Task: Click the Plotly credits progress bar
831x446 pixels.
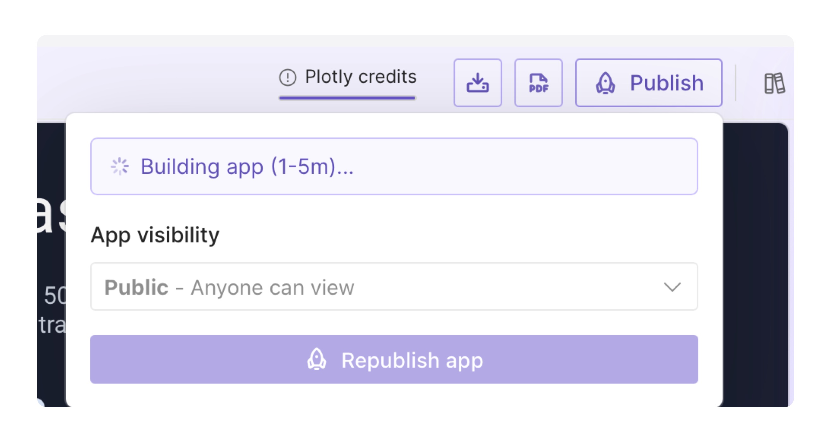Action: pos(347,98)
